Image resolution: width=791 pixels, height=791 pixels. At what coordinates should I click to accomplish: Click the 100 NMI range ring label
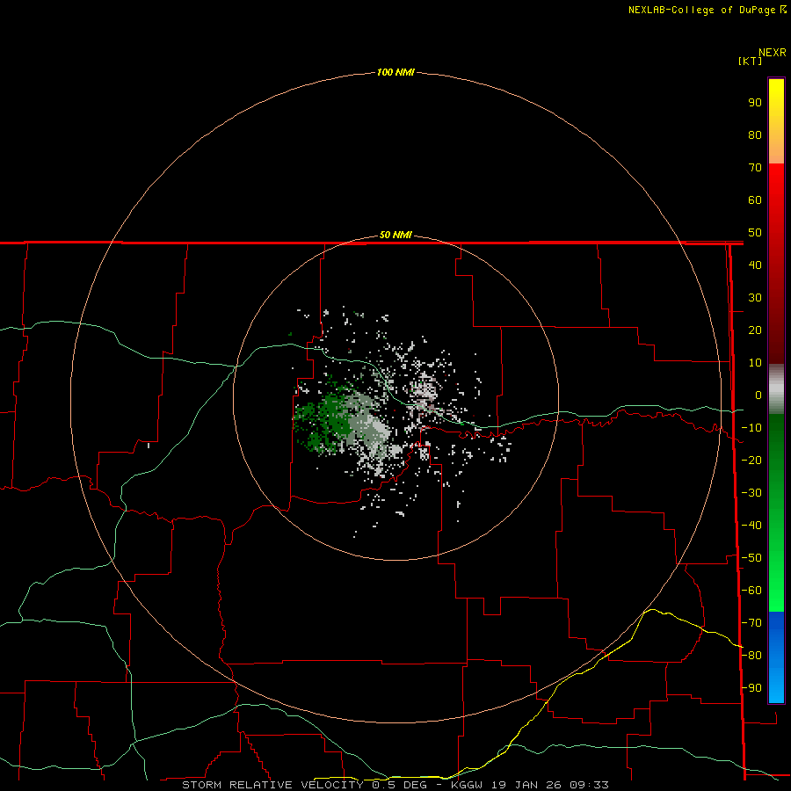pyautogui.click(x=395, y=72)
